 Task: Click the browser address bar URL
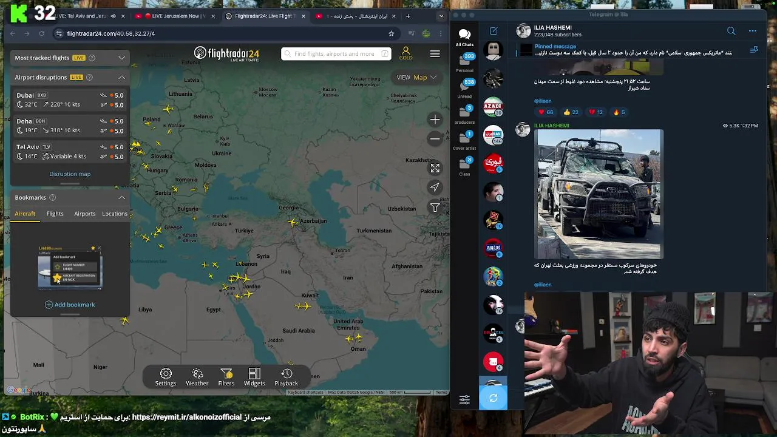coord(111,33)
